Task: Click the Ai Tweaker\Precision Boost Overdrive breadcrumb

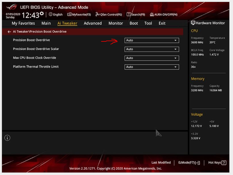Action: (x=40, y=32)
